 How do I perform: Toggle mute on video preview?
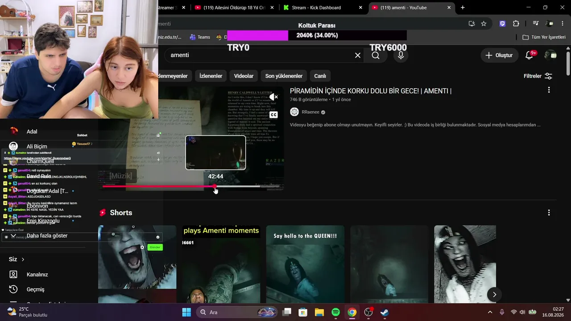pyautogui.click(x=273, y=97)
